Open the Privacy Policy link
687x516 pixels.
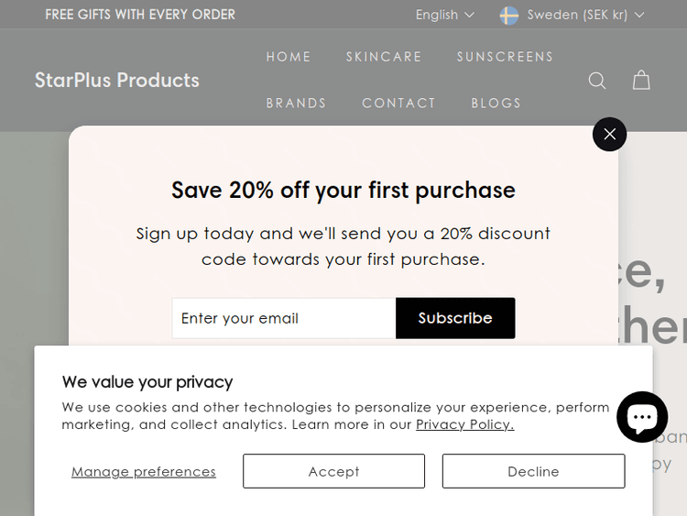coord(464,424)
